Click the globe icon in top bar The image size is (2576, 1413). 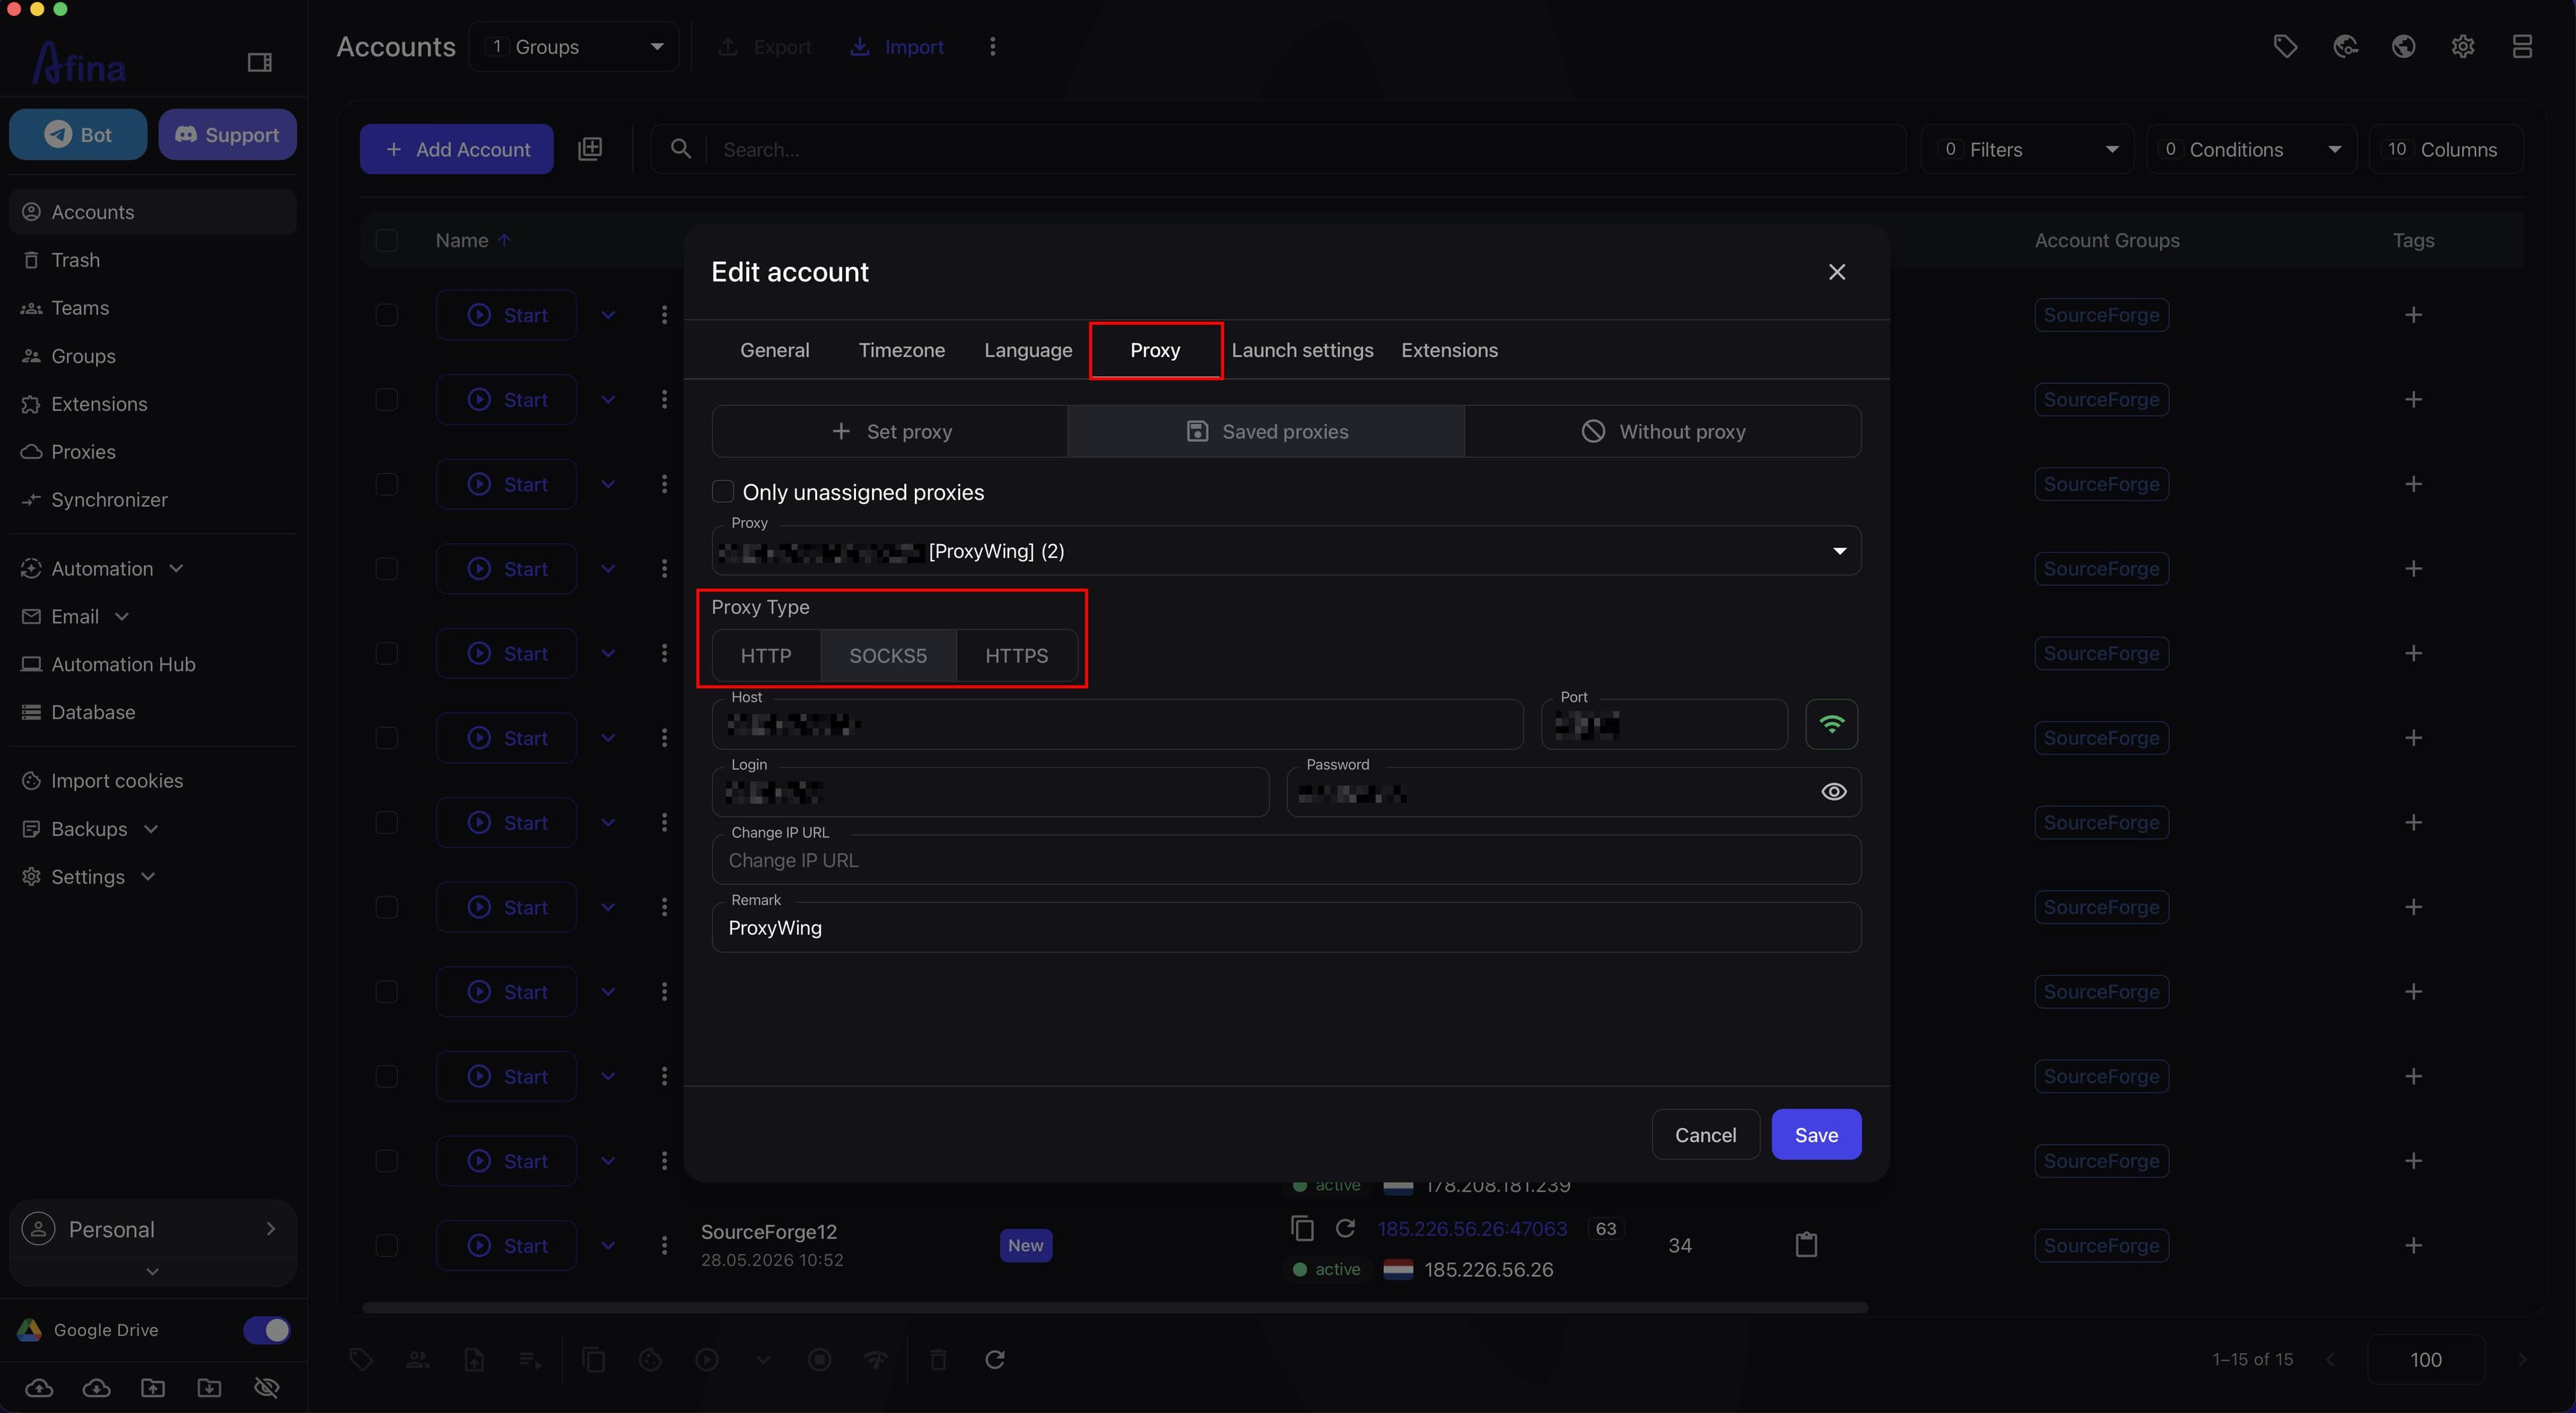[2404, 46]
